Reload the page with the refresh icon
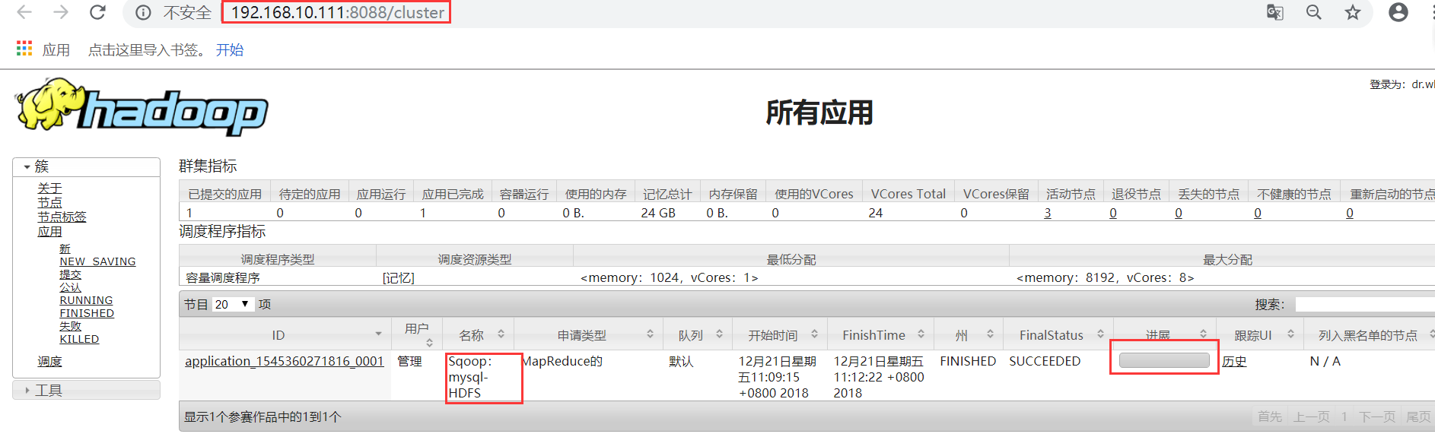Viewport: 1435px width, 437px height. tap(97, 12)
